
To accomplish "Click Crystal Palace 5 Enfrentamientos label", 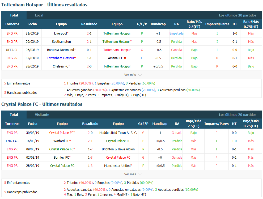I will point(17,183).
